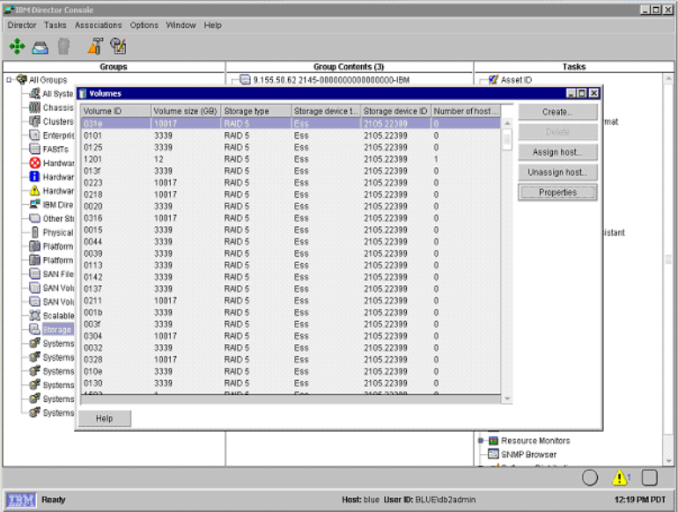This screenshot has width=678, height=512.
Task: Click the 9.155.50.62 storage device icon
Action: point(245,79)
